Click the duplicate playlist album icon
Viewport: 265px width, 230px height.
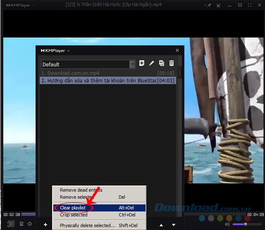click(162, 63)
